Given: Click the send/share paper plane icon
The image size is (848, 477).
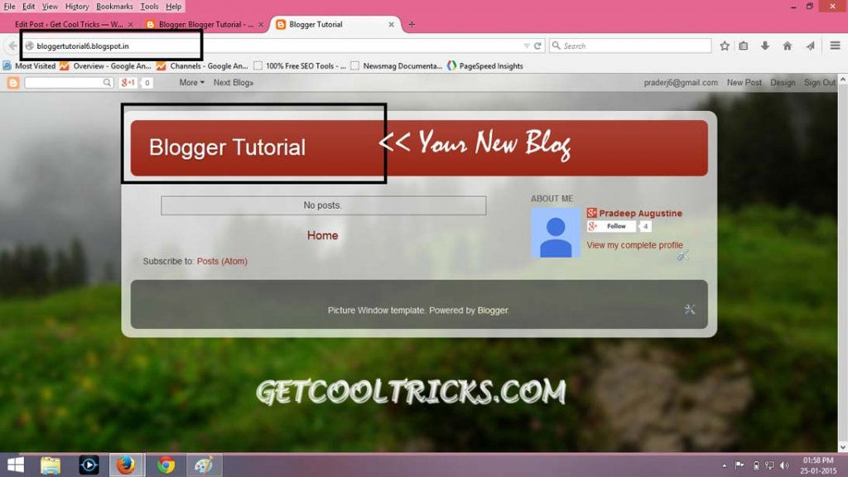Looking at the screenshot, I should [x=810, y=46].
